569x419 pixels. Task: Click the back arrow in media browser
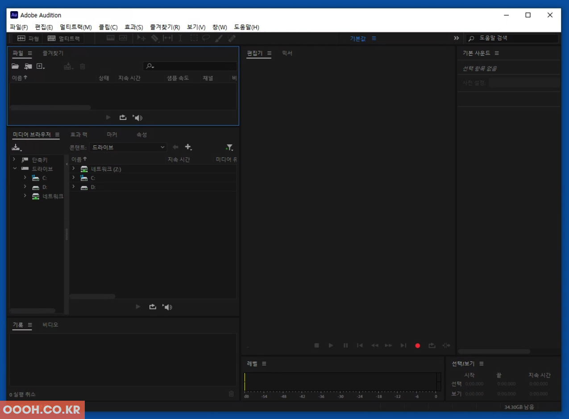175,147
